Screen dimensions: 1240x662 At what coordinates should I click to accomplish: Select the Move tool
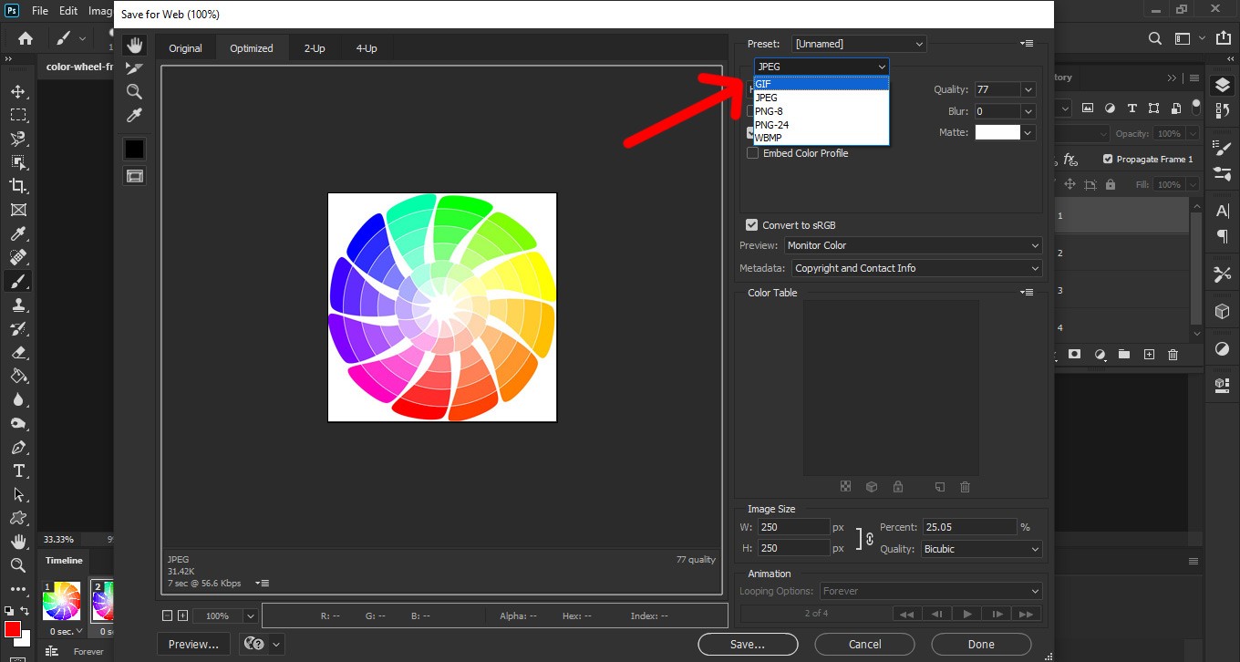click(17, 92)
